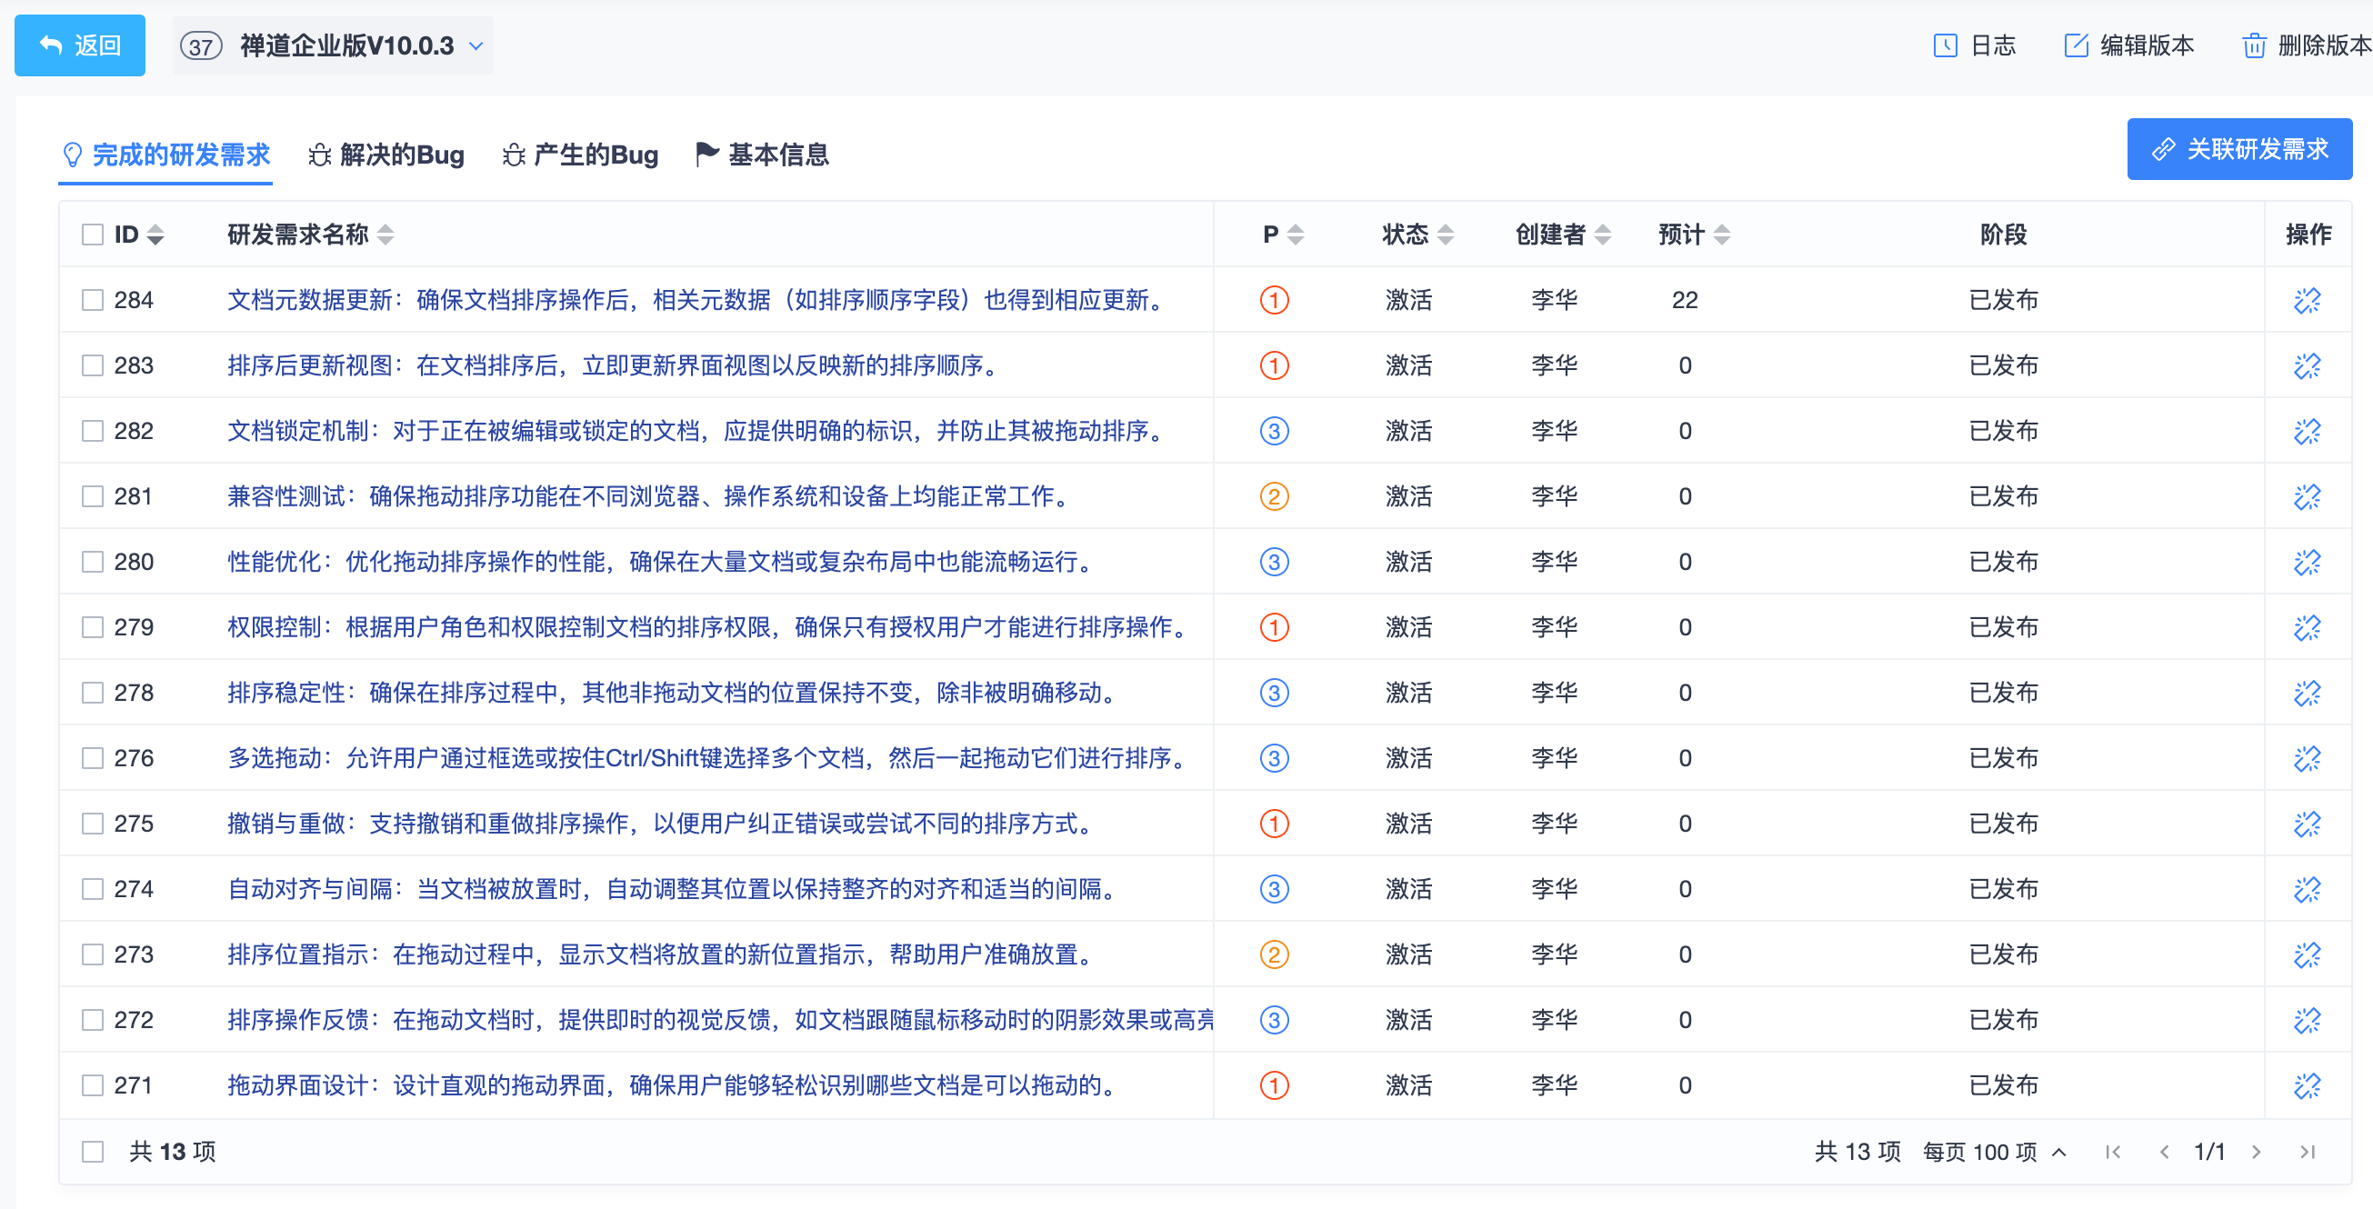Go to last page arrow icon
The width and height of the screenshot is (2373, 1209).
point(2307,1152)
